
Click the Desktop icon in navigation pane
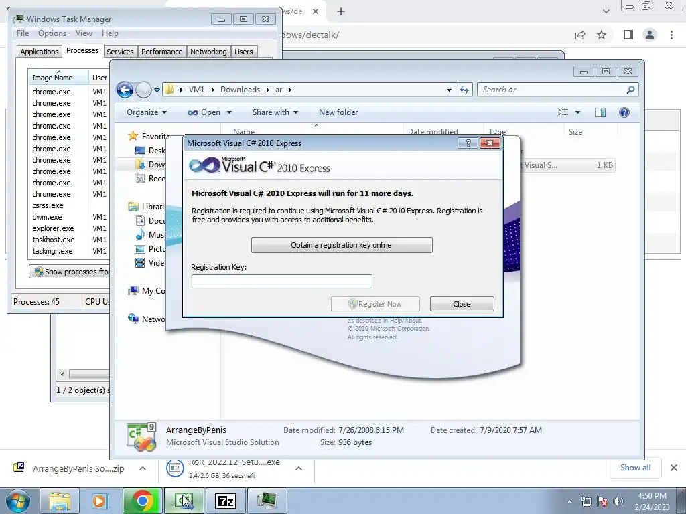point(140,151)
